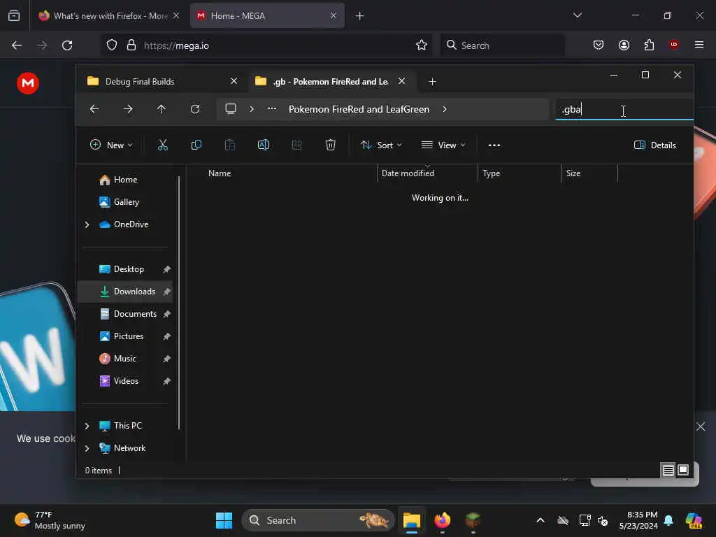716x537 pixels.
Task: Bookmark this page with the star icon
Action: tap(422, 45)
